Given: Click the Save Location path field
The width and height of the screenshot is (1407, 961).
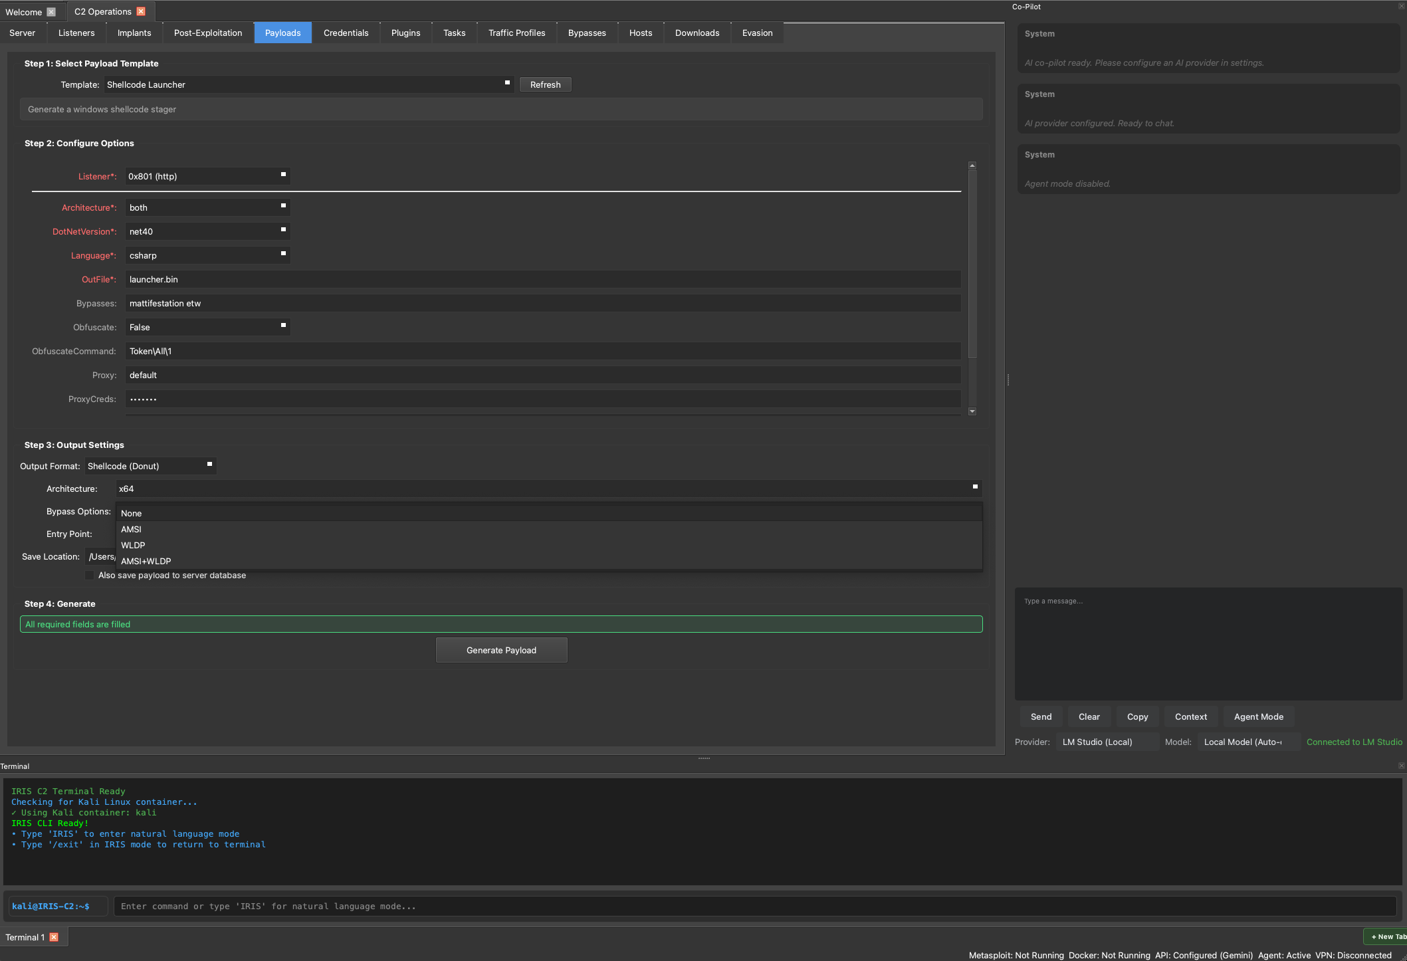Looking at the screenshot, I should point(102,556).
